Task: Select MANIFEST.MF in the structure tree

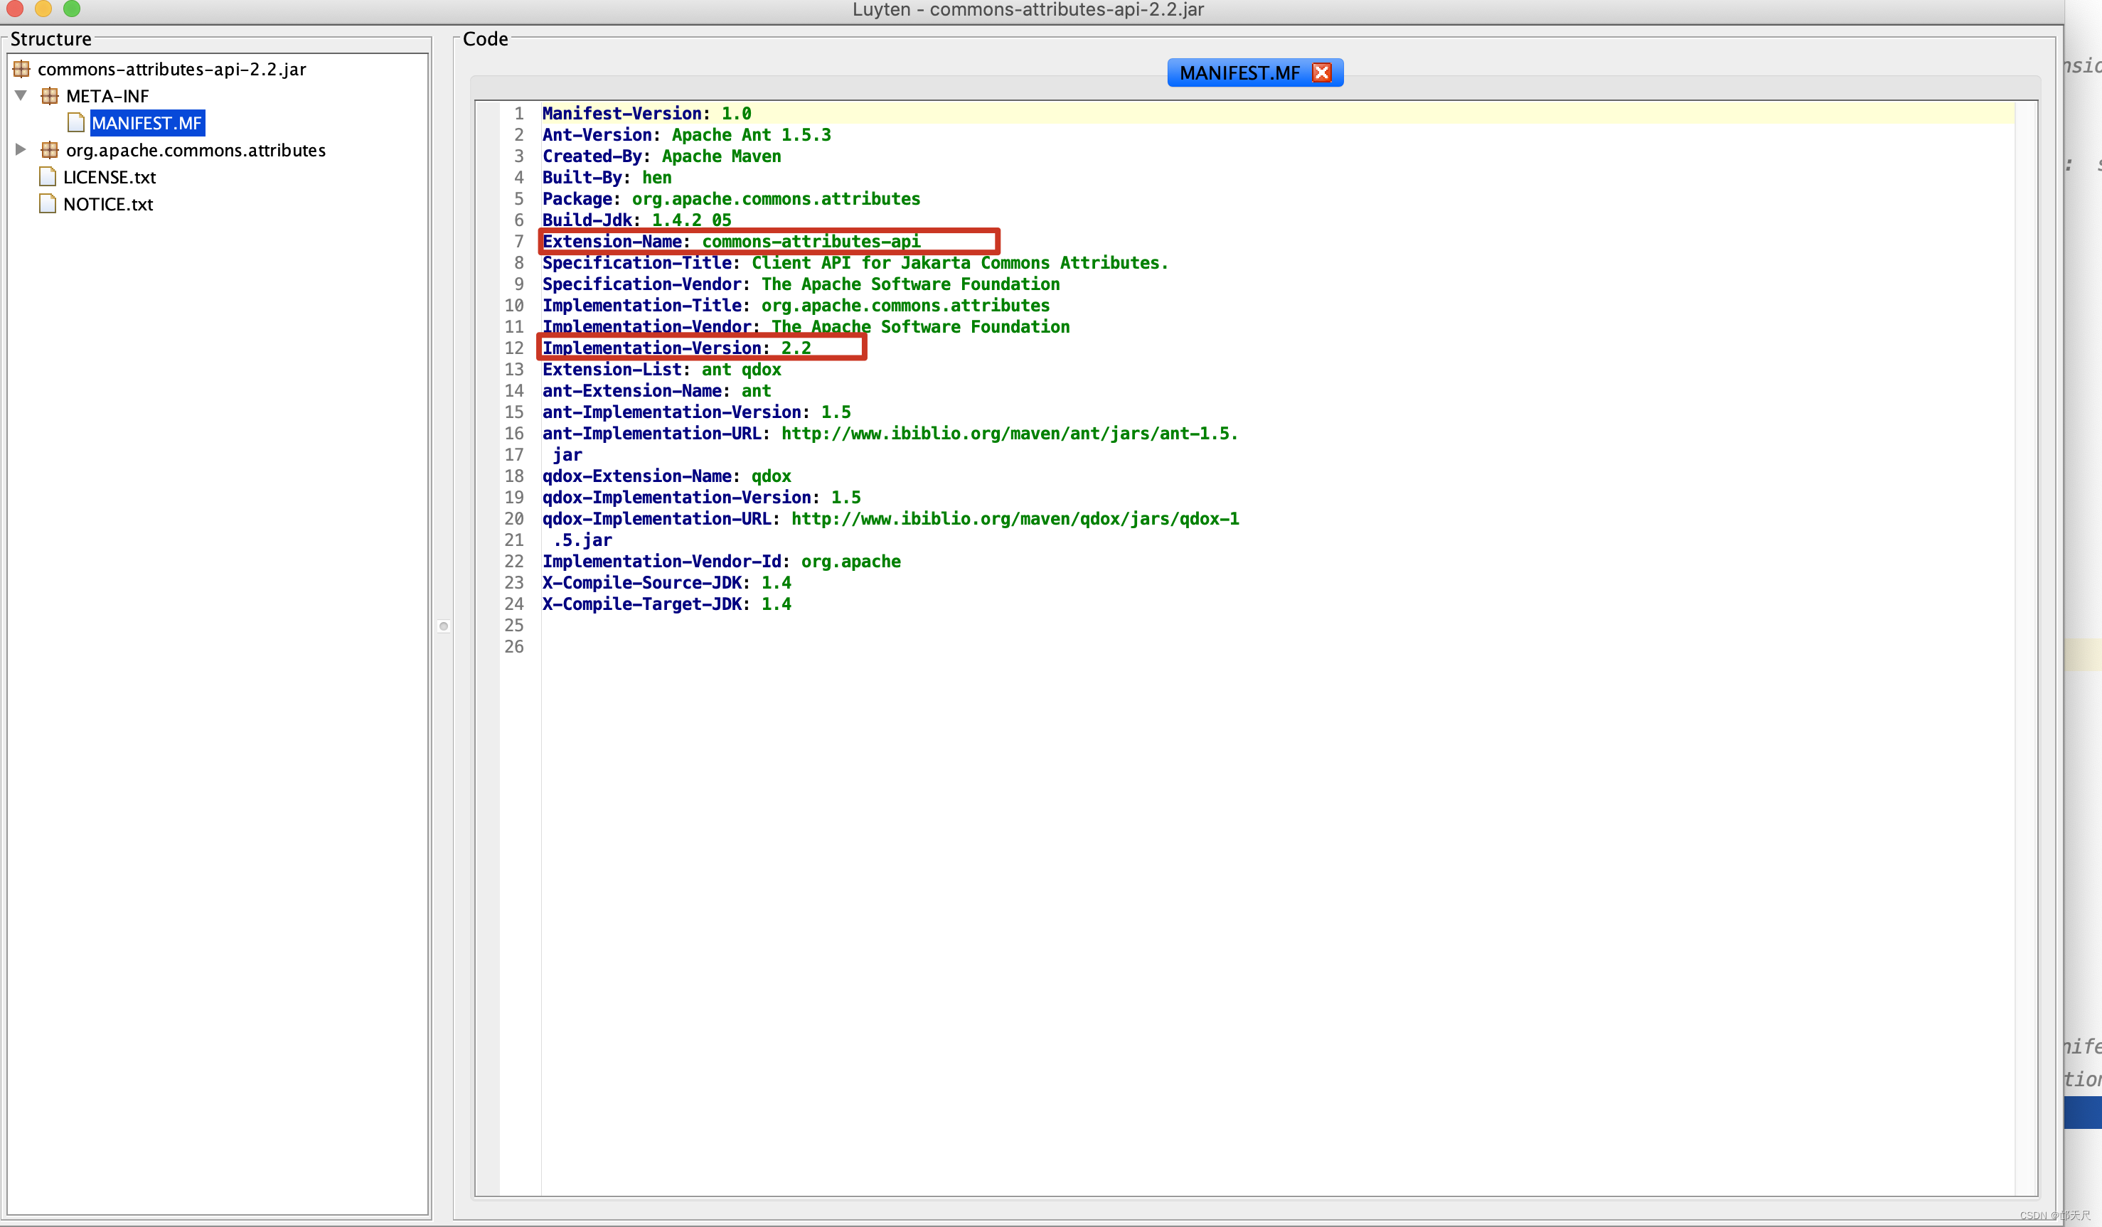Action: 146,124
